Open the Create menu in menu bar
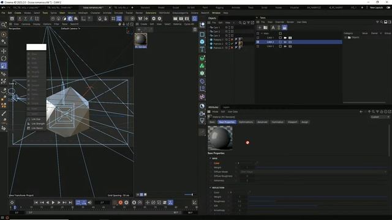 click(18, 13)
